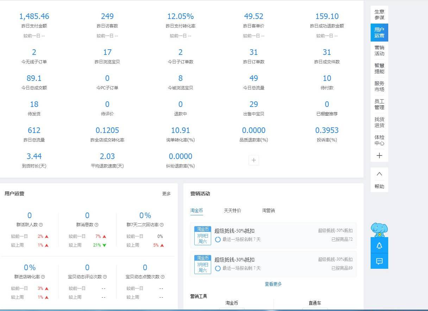Screen dimensions: 428x311
Task: Click the 昨日订单数 metric
Action: [254, 56]
